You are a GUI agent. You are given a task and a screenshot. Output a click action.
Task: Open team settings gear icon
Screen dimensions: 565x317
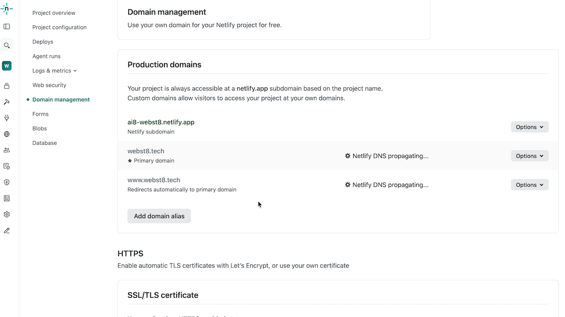click(7, 214)
